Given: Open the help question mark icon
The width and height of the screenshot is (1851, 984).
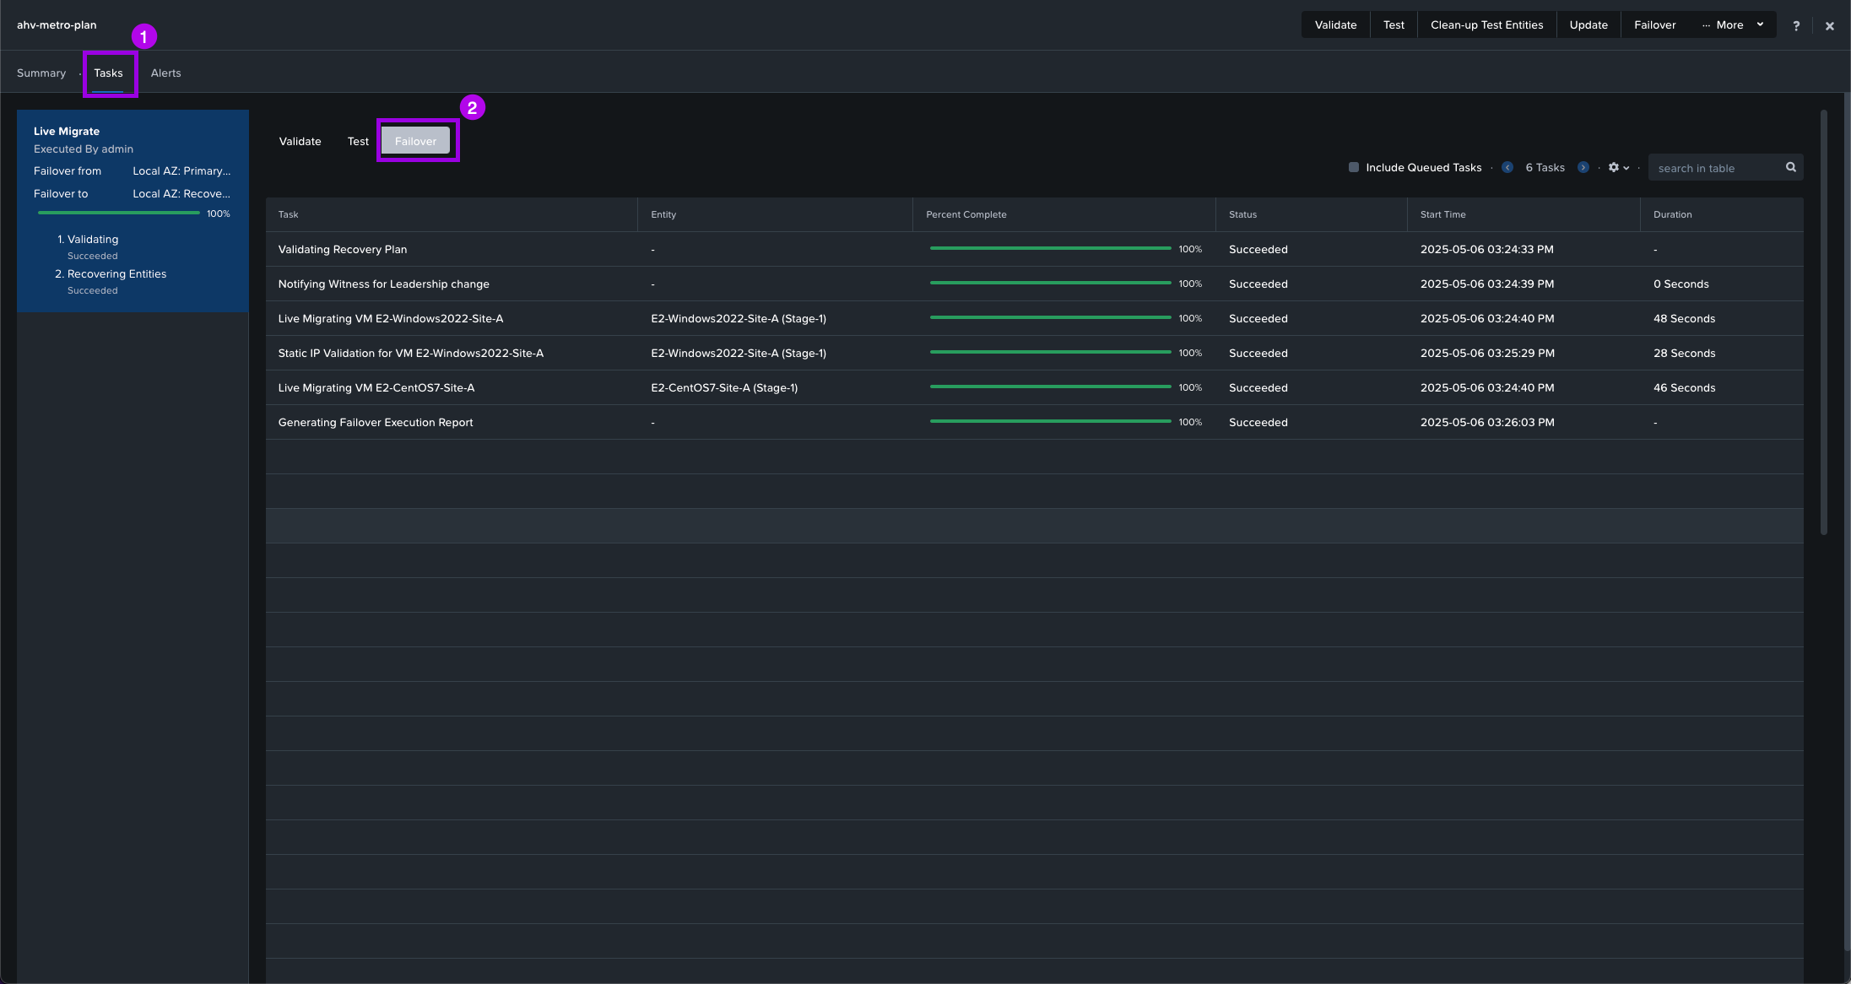Looking at the screenshot, I should 1796,25.
